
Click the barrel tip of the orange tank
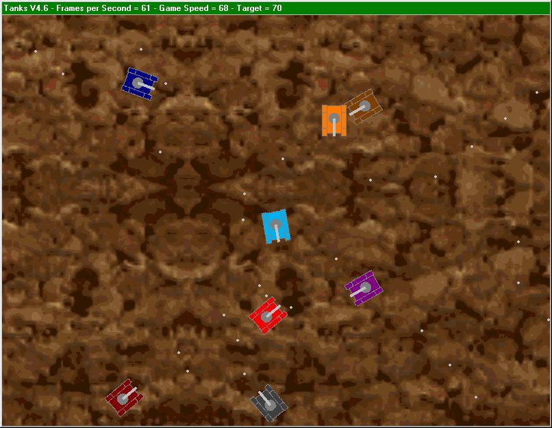point(334,134)
